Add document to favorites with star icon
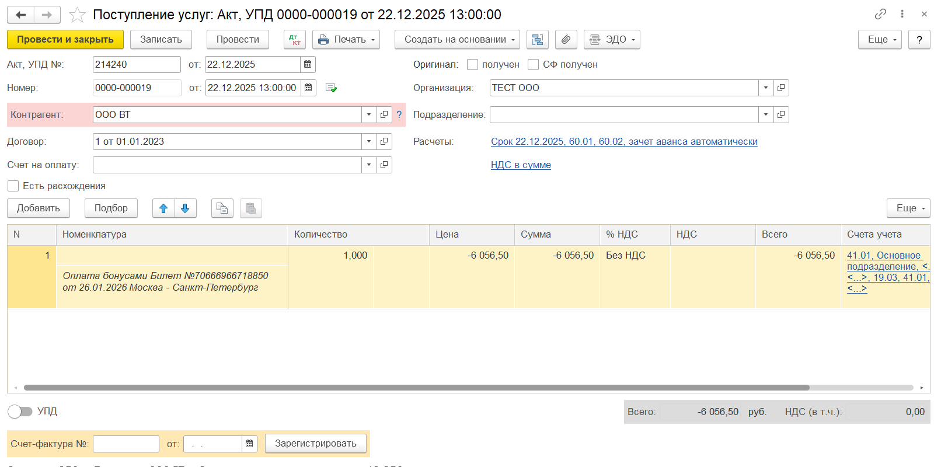The image size is (934, 467). [x=77, y=15]
